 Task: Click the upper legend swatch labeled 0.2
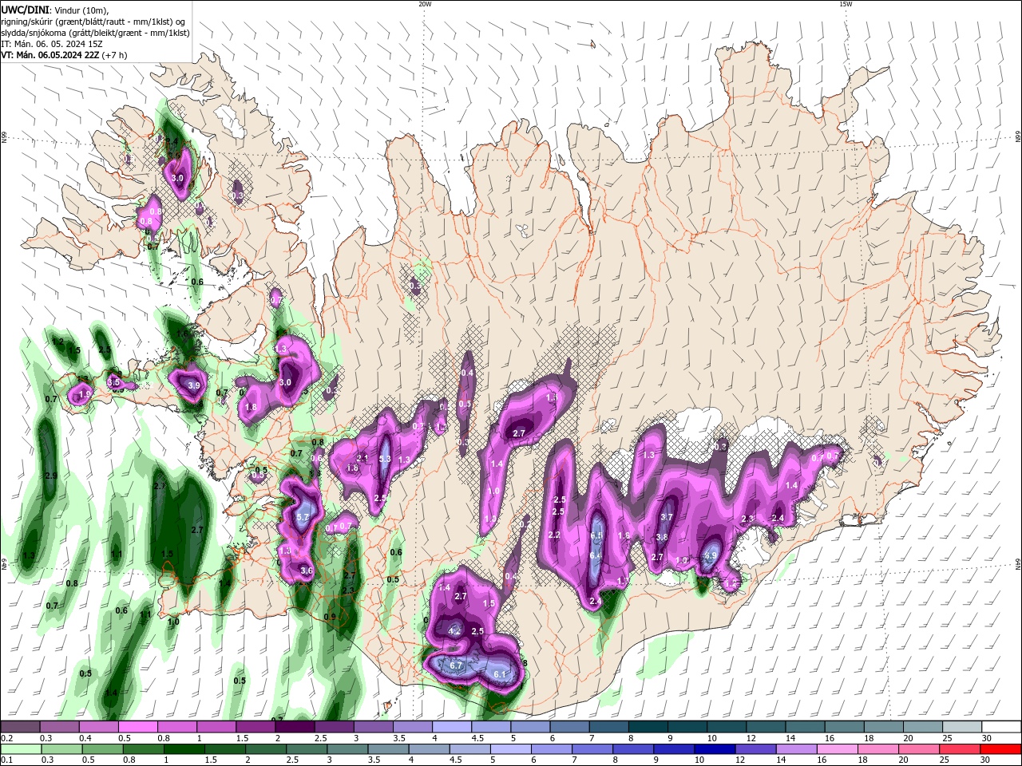(x=20, y=727)
